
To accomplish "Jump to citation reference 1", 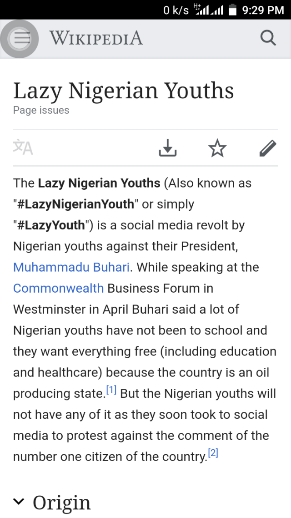I will point(111,390).
